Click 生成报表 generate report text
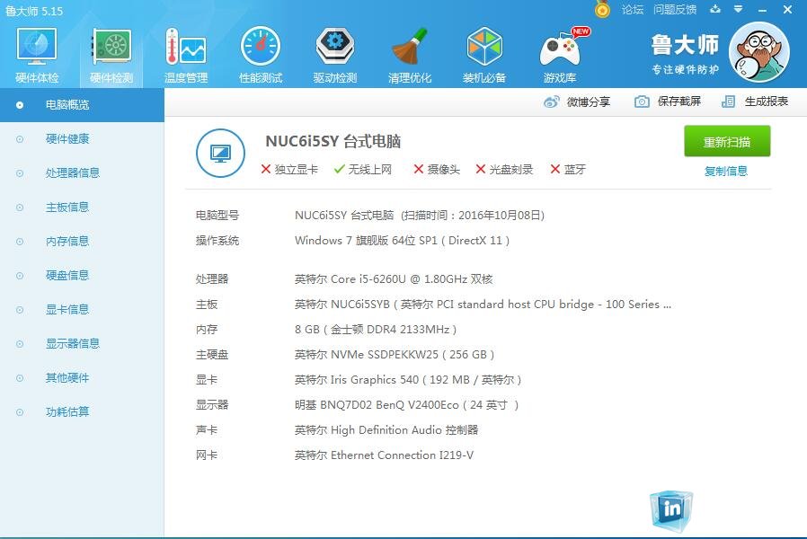The image size is (807, 539). point(767,102)
